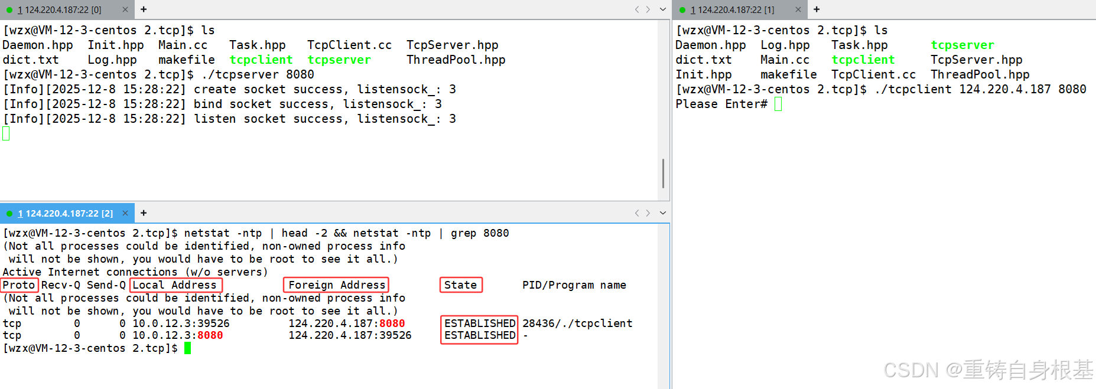Screen dimensions: 1096x389
Task: Click 'listen socket success' log line
Action: coord(229,119)
